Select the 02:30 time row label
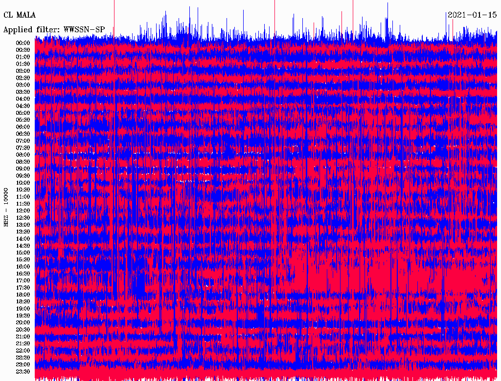Viewport: 501px width, 381px height. click(23, 78)
